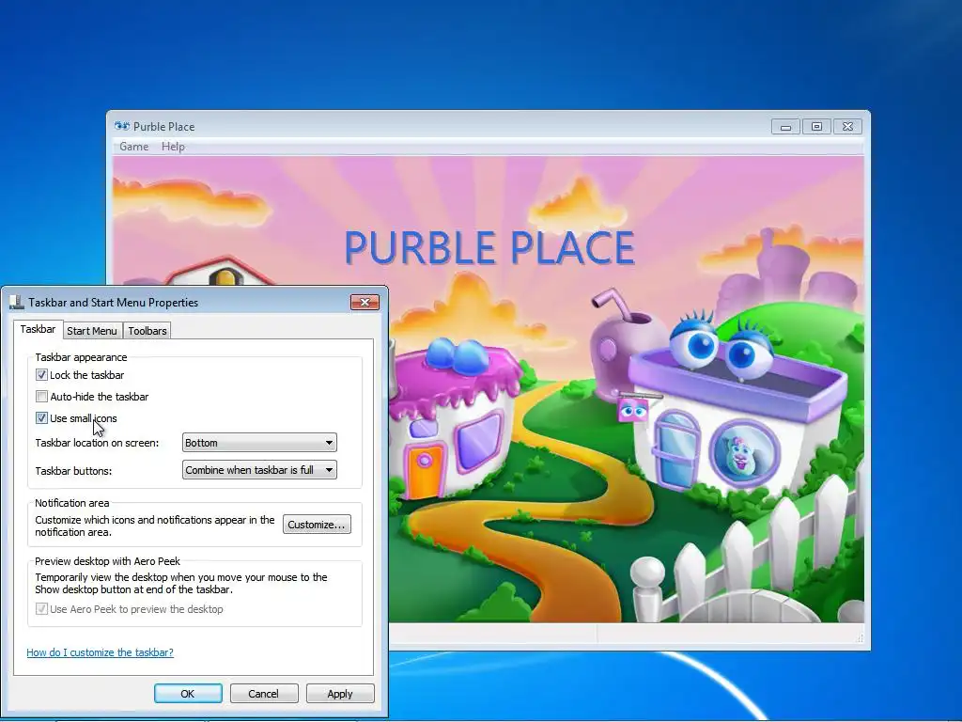Click the Notification area group label
Viewport: 962px width, 722px height.
[x=71, y=503]
